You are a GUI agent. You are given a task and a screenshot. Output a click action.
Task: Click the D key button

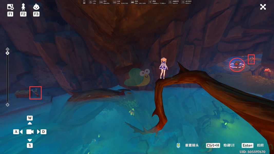click(x=43, y=132)
